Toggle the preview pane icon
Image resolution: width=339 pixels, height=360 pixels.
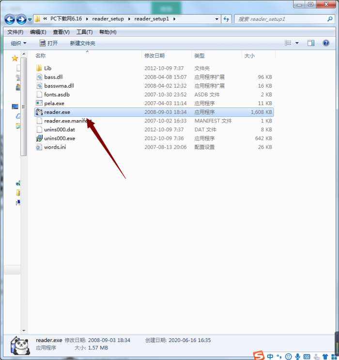click(311, 43)
